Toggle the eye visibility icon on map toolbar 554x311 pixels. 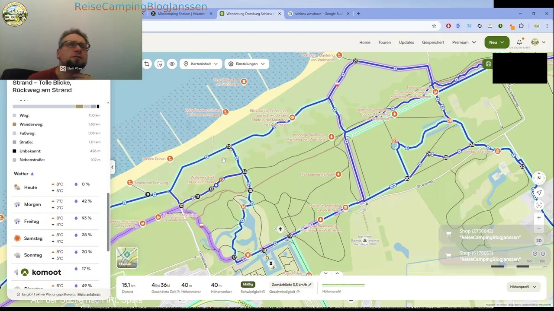[x=172, y=64]
